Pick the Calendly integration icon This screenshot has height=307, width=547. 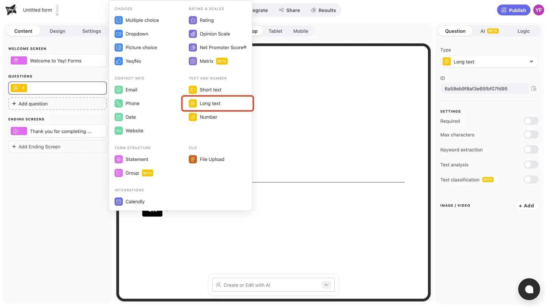(119, 202)
